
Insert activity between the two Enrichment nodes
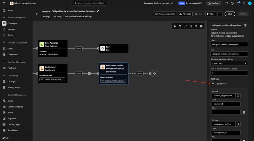[89, 74]
